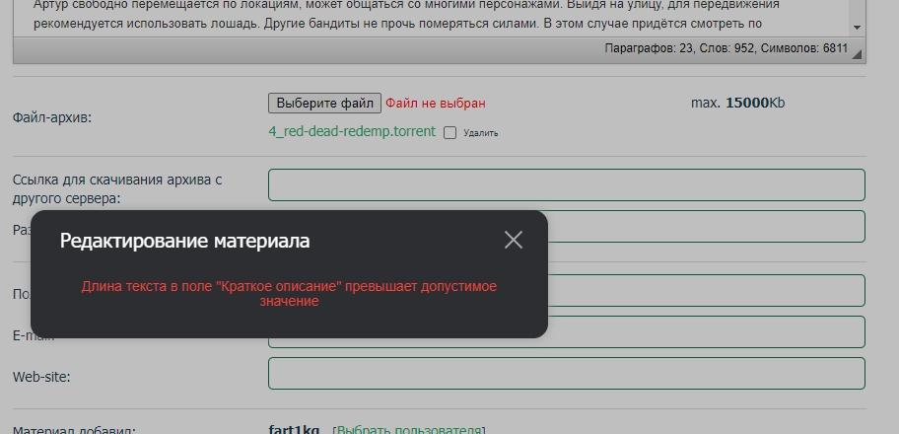Tick the Удалить checkbox for torrent file

click(450, 132)
